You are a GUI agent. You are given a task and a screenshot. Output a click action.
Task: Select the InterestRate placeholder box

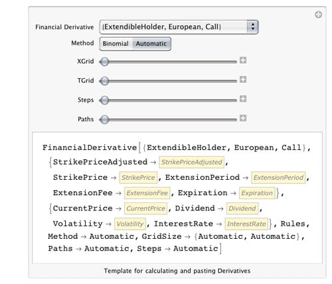pyautogui.click(x=246, y=224)
